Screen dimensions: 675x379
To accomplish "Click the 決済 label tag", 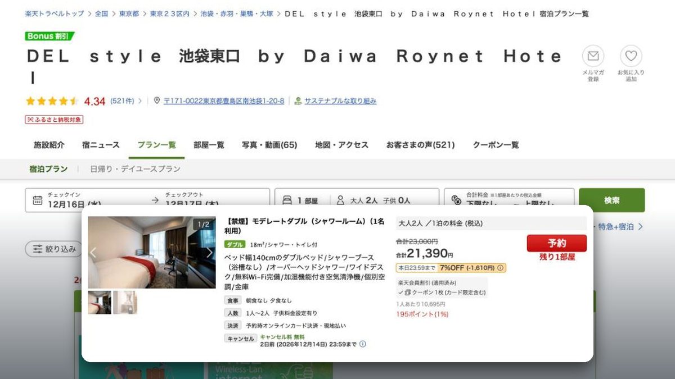I will point(233,326).
